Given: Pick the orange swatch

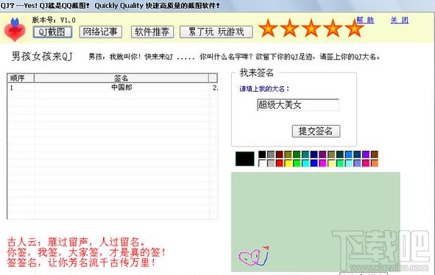Looking at the screenshot, I should [x=375, y=163].
